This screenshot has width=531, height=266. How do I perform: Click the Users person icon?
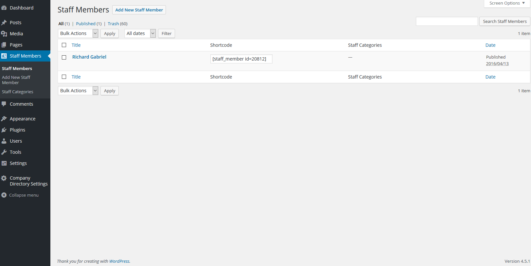tap(4, 141)
